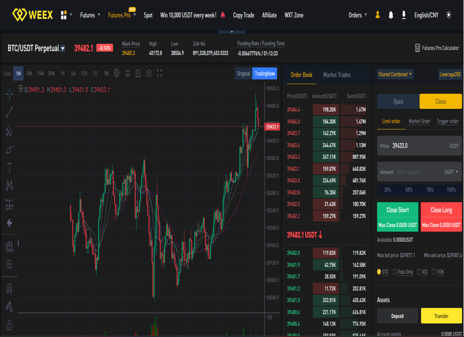Open English/CNY language selector
Screen dimensions: 464x337
point(426,15)
